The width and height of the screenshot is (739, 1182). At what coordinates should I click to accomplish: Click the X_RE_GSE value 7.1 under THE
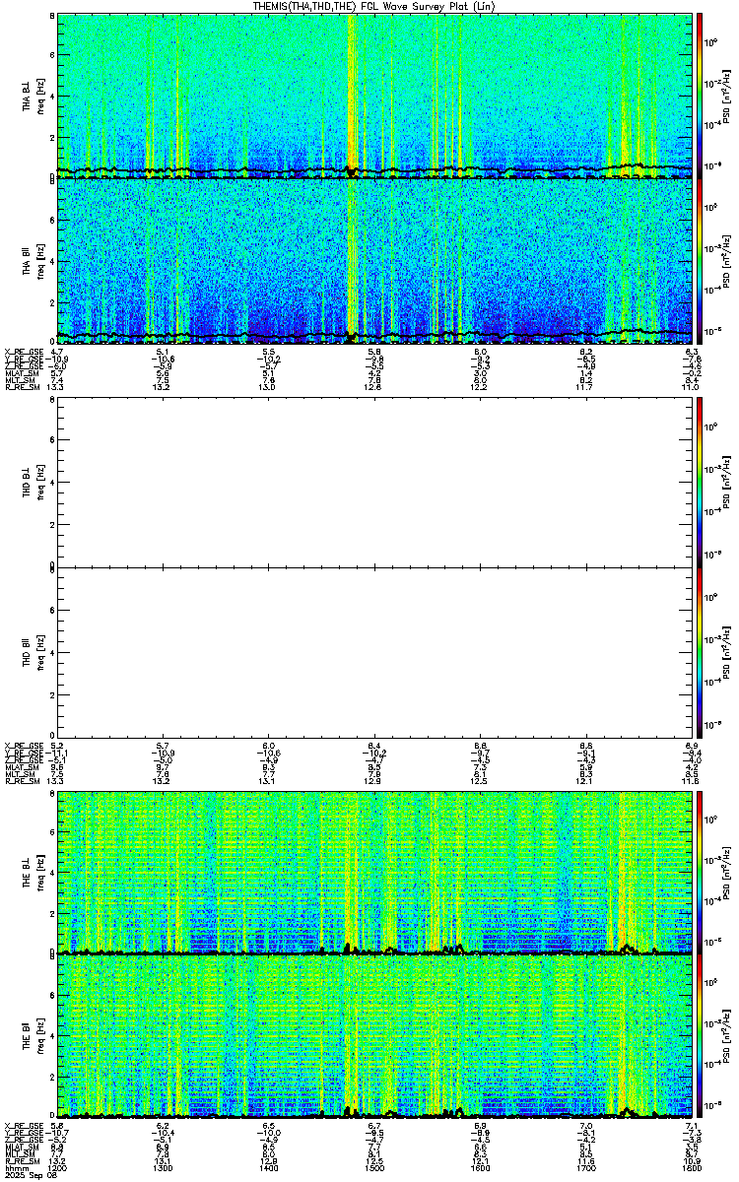pyautogui.click(x=692, y=1125)
